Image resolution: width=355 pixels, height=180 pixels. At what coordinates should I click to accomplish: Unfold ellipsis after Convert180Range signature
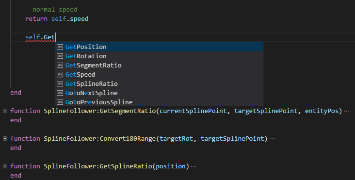pyautogui.click(x=272, y=139)
